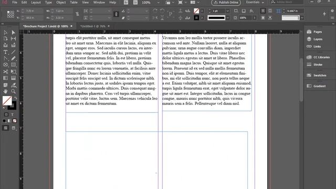Select the Pencil tool
Viewport: 336px width, 189px height.
(13, 58)
